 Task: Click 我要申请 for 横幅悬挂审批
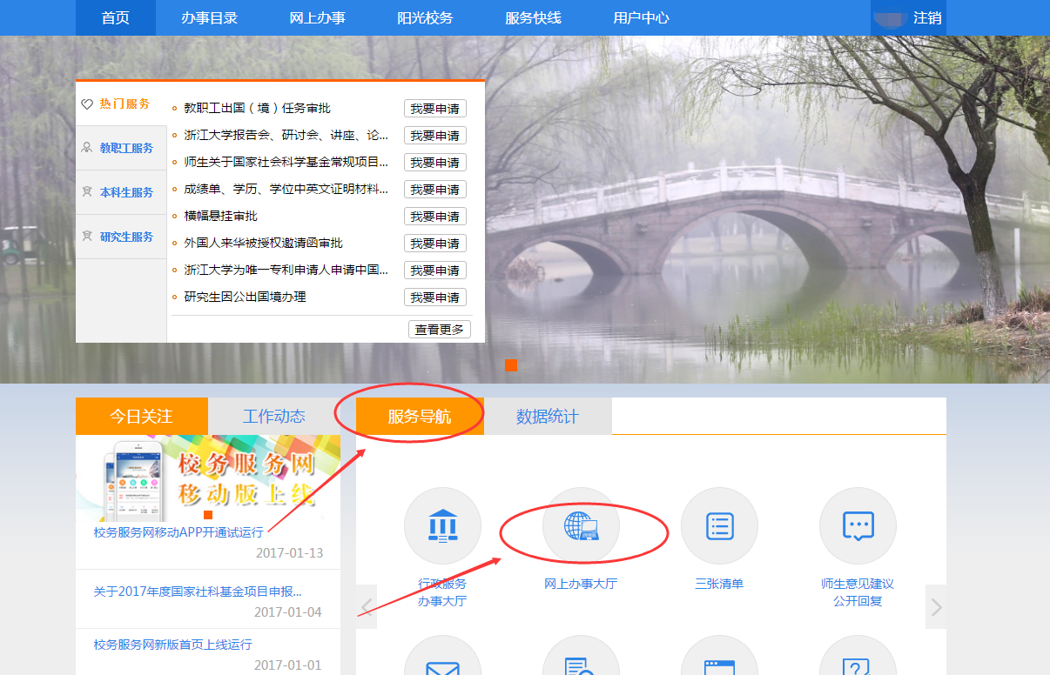[x=435, y=217]
